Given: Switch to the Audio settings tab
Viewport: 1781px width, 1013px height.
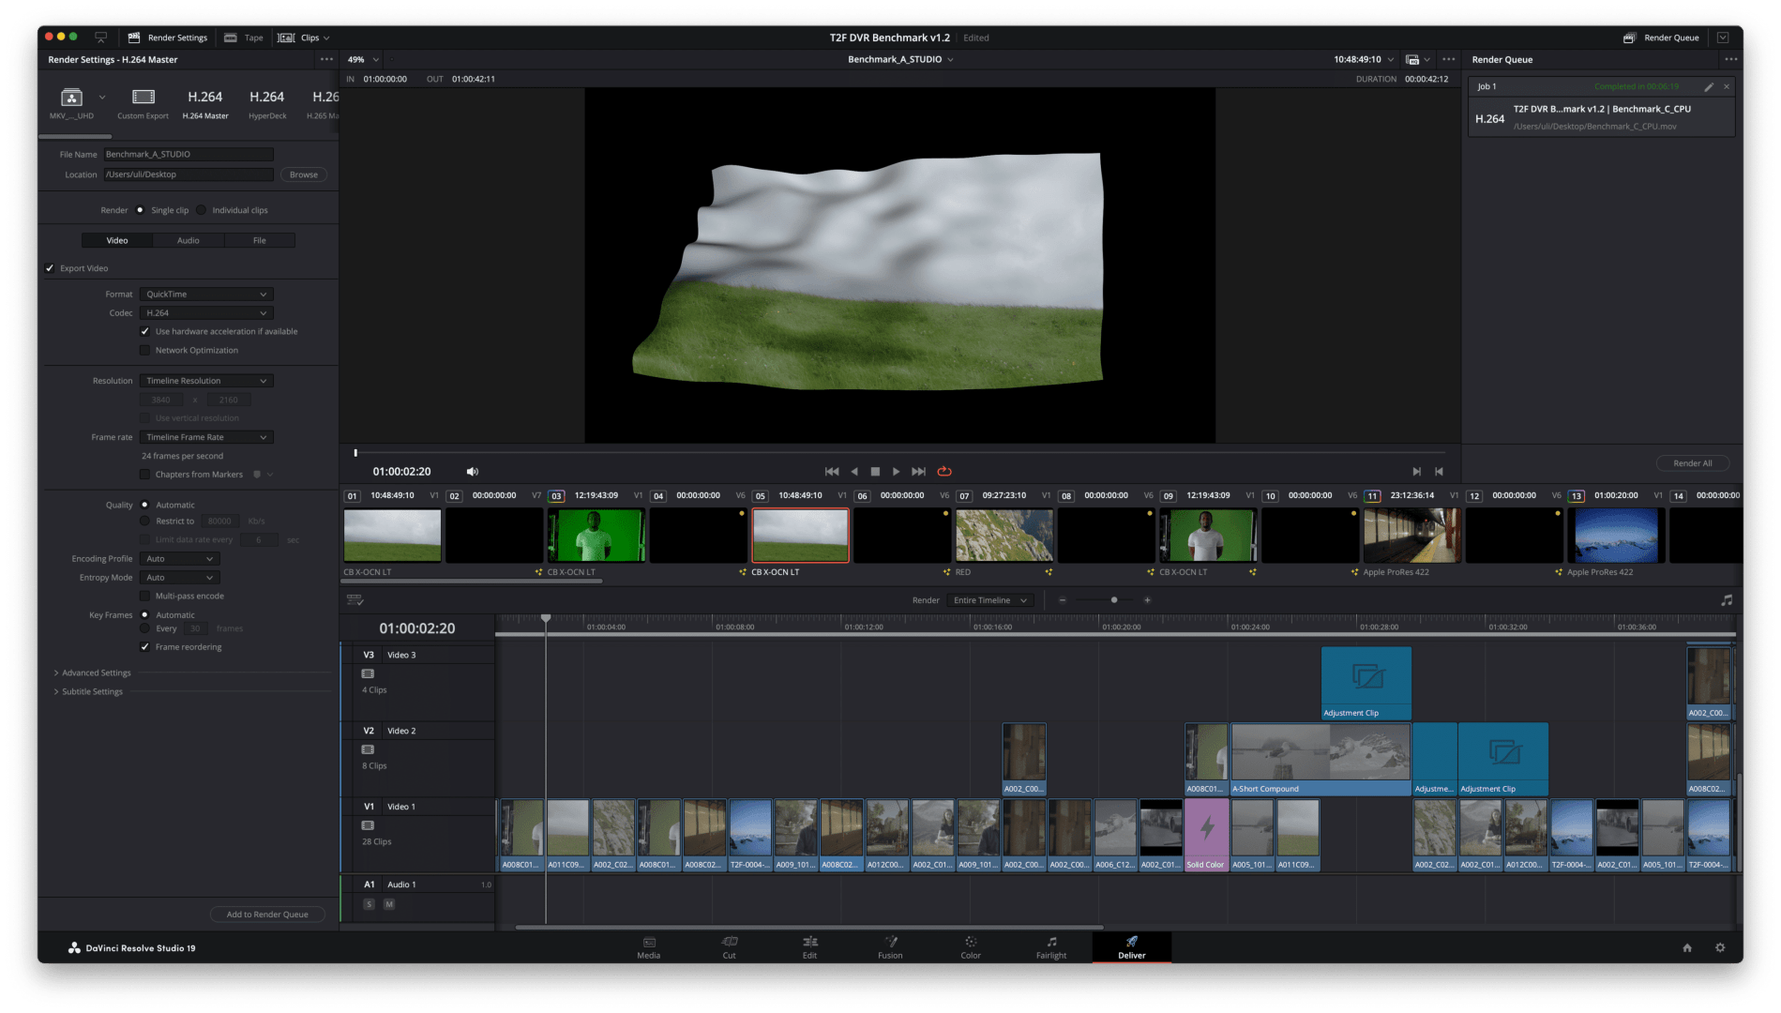Looking at the screenshot, I should click(x=188, y=240).
